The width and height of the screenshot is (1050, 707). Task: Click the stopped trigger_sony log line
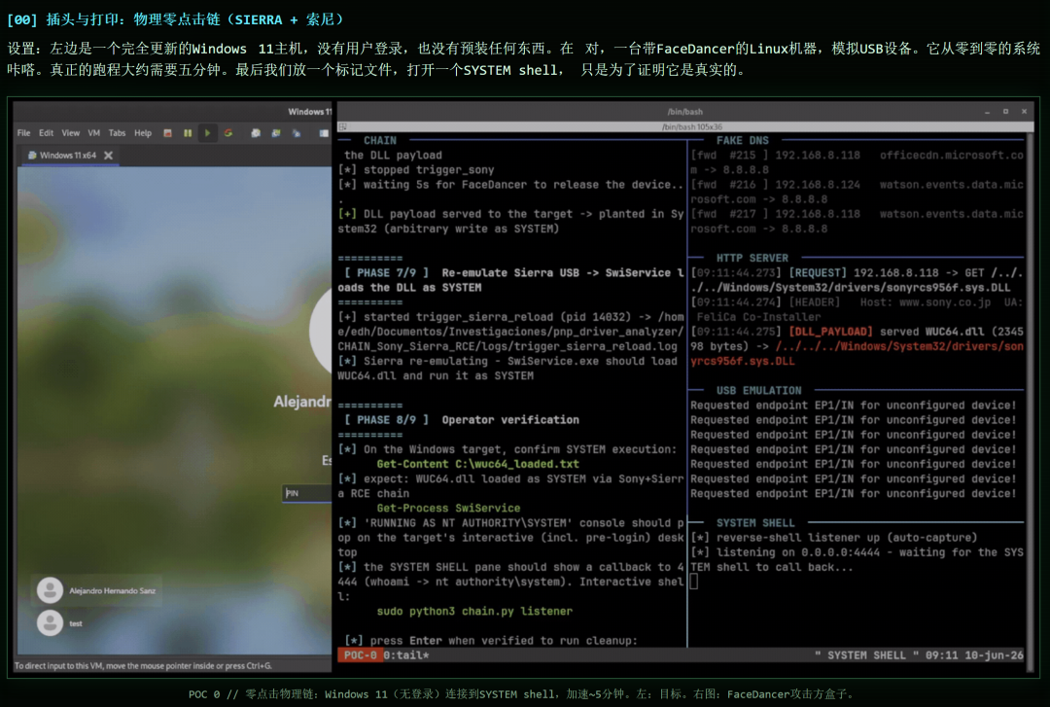pyautogui.click(x=416, y=170)
